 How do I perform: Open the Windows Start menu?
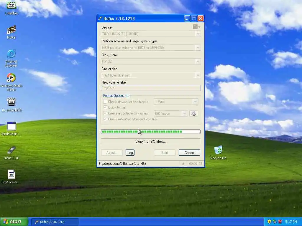click(14, 222)
